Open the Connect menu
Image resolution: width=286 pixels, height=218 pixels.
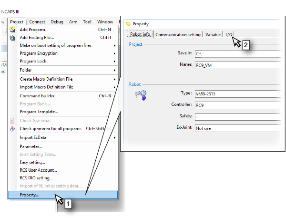pos(37,21)
